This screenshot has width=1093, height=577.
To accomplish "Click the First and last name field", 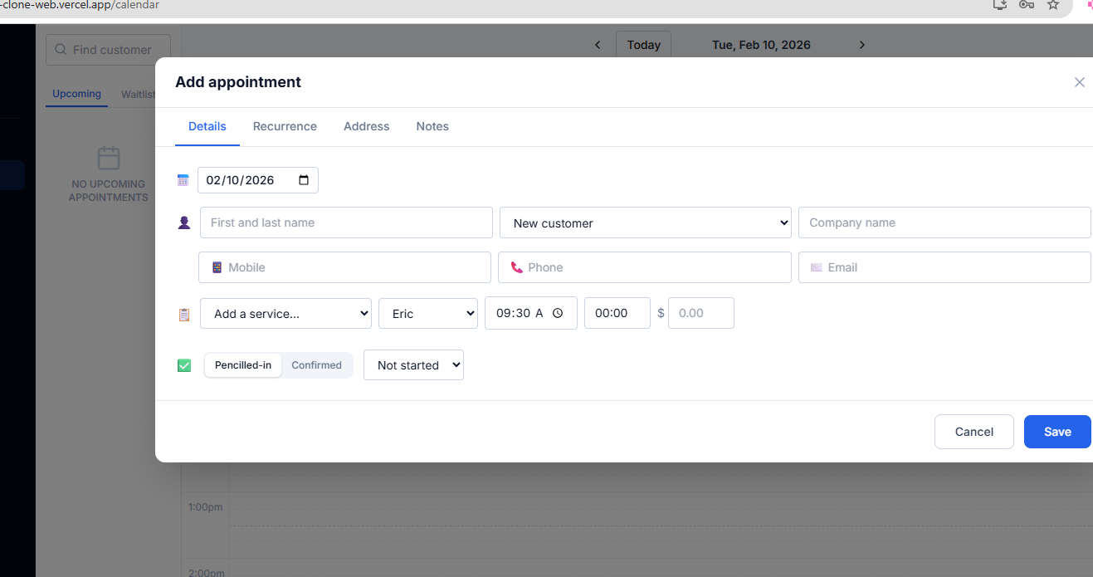I will [x=346, y=222].
